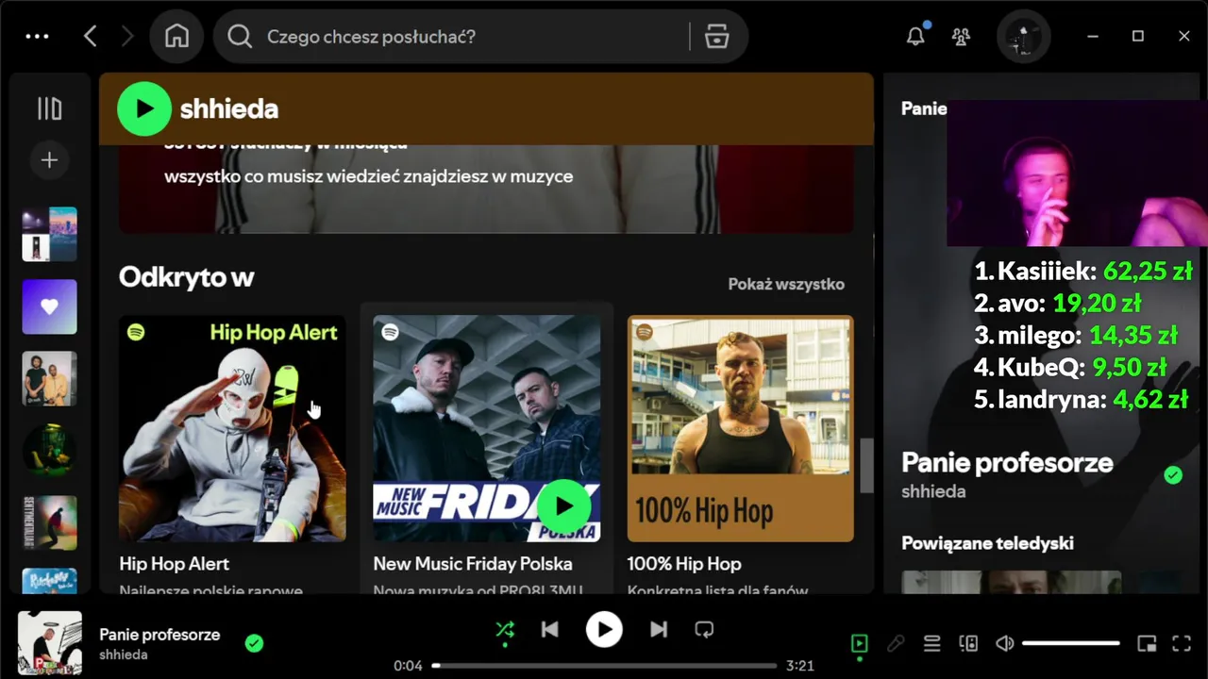The height and width of the screenshot is (679, 1208).
Task: Click 'Panie profesorze' in now-playing bar
Action: tap(159, 635)
